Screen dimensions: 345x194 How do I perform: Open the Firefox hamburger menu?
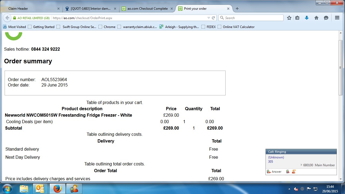tap(337, 18)
